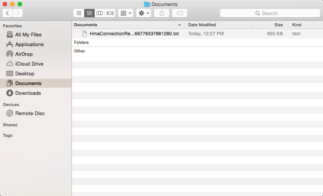Sort by Size column
323x196 pixels.
click(x=270, y=25)
